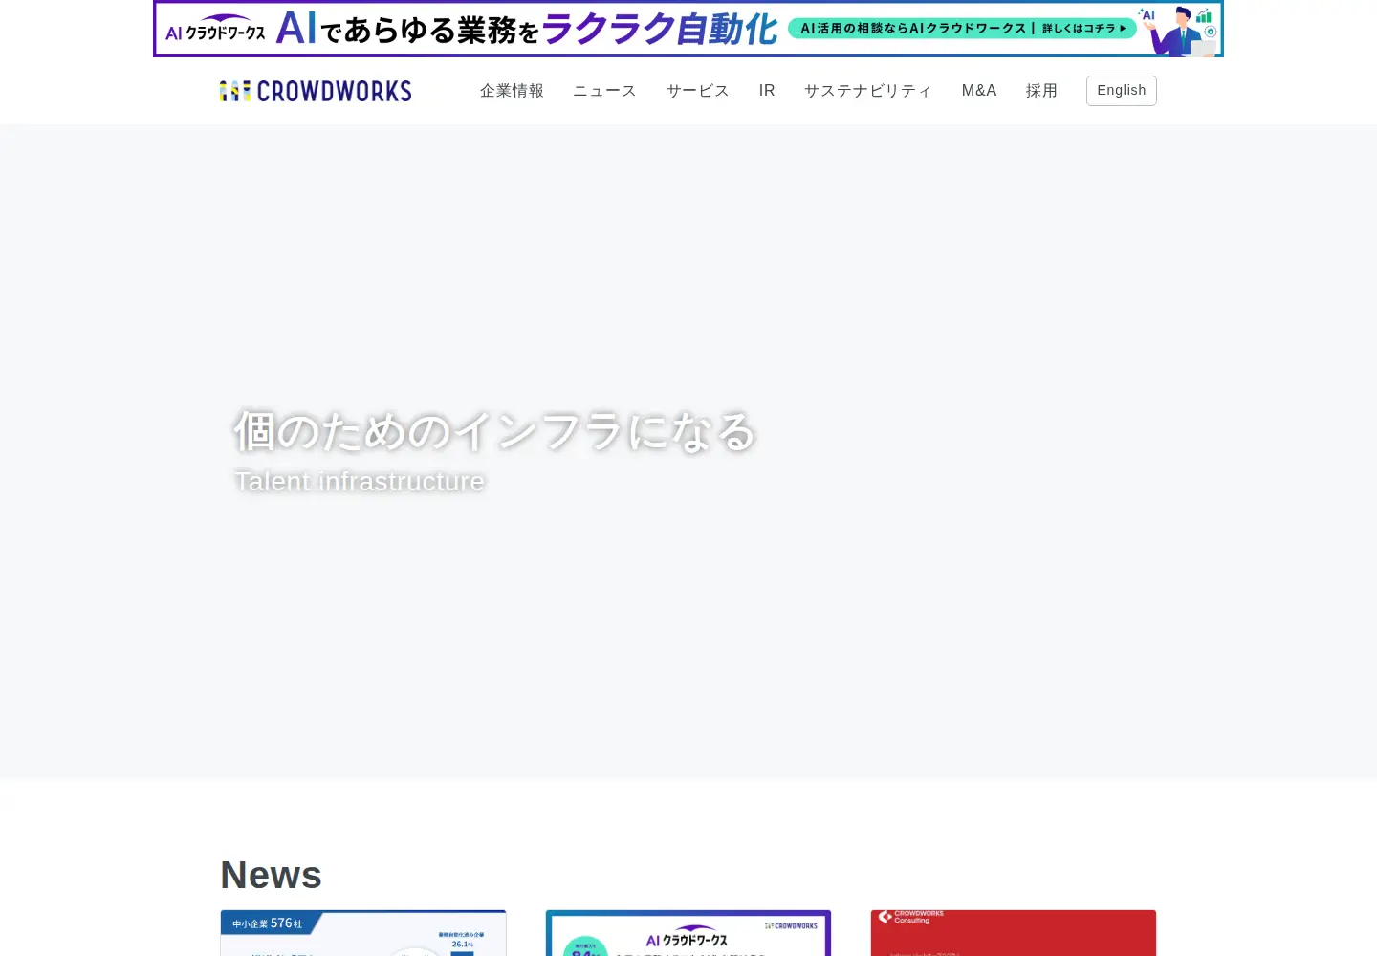The width and height of the screenshot is (1377, 956).
Task: Click the Talent infrastructure subtitle
Action: (x=360, y=481)
